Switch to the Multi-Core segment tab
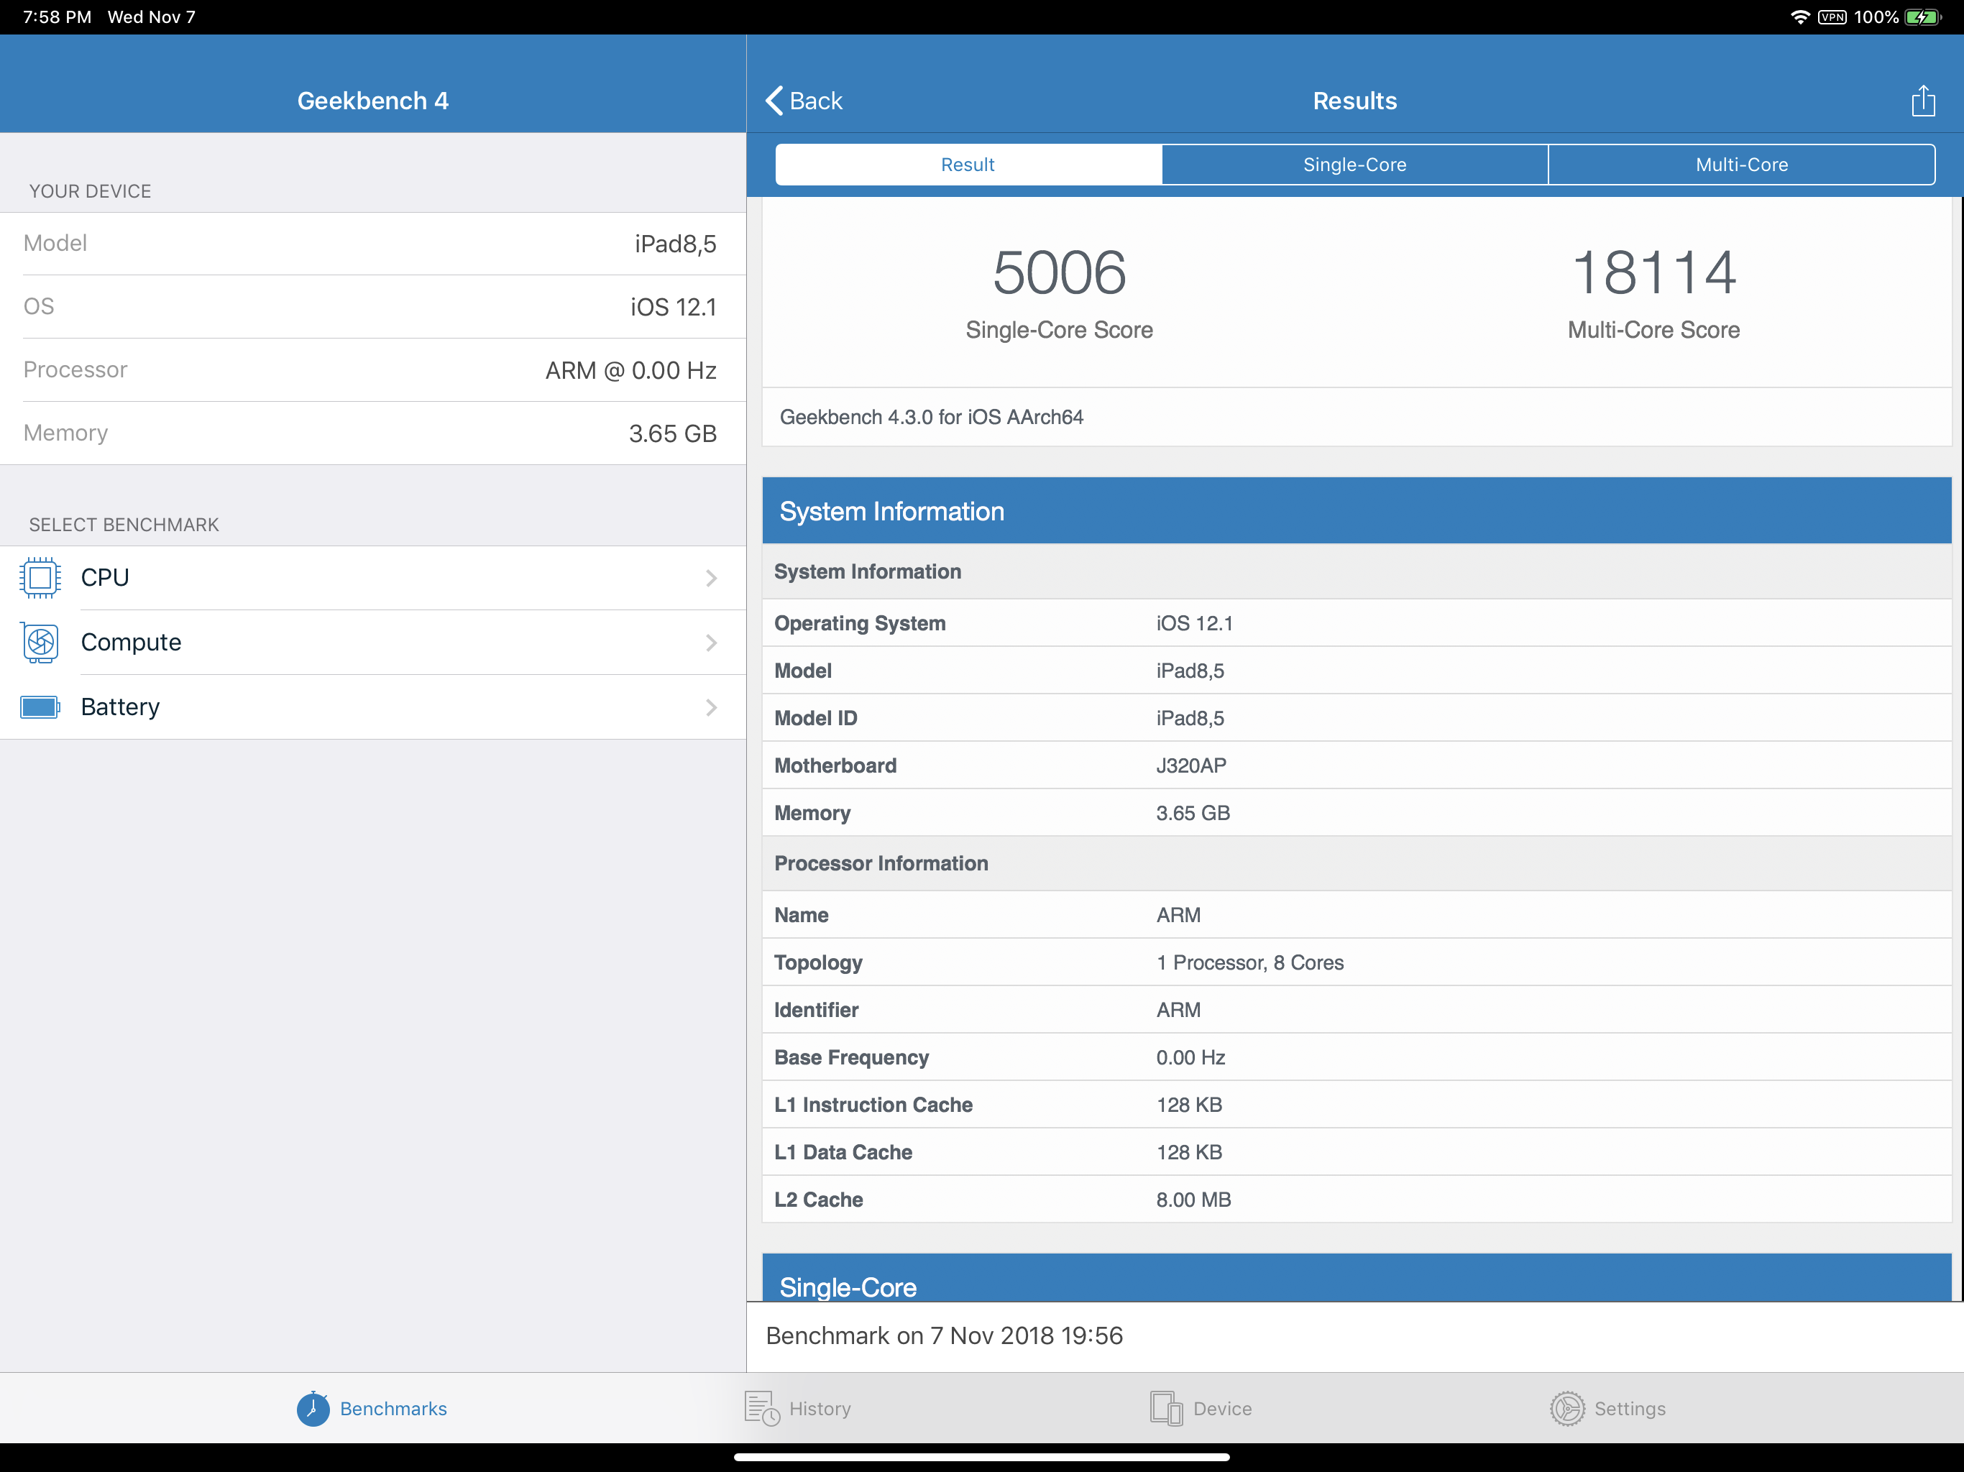1964x1472 pixels. (1741, 165)
